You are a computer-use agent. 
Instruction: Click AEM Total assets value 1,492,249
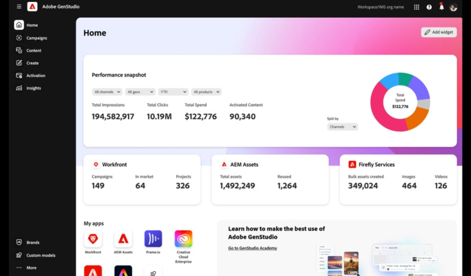tap(237, 186)
